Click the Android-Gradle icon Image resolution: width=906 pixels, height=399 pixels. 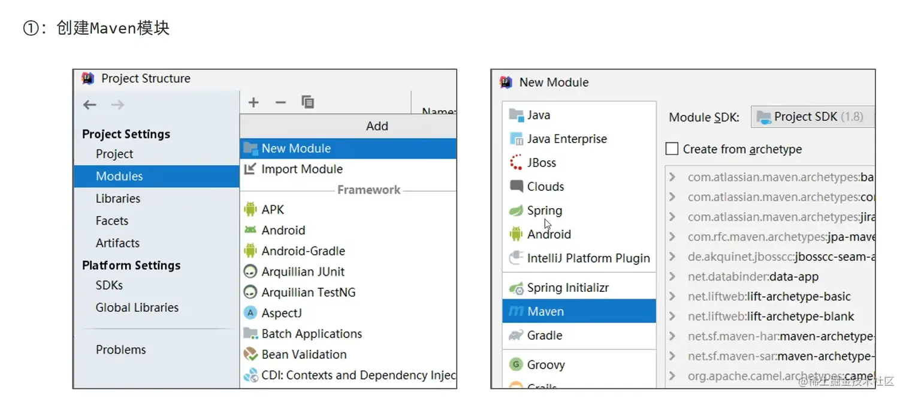click(x=250, y=251)
